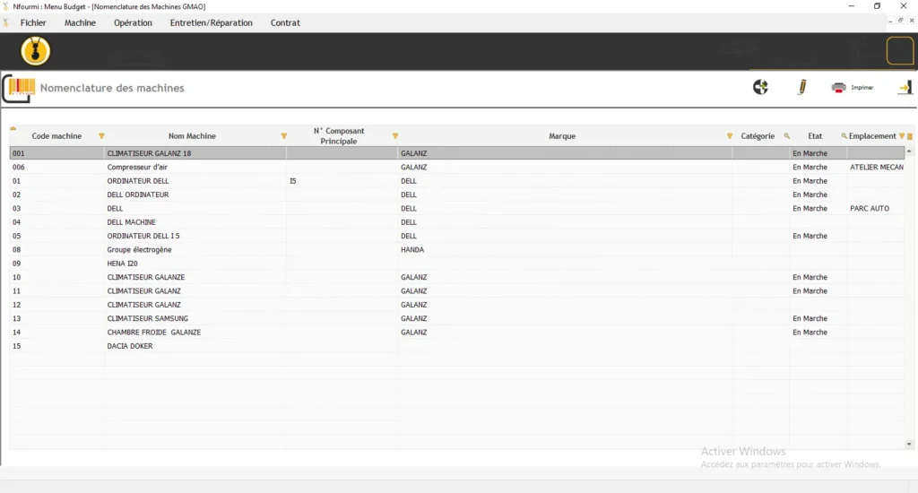Click N° Composant Principale column header
This screenshot has height=493, width=918.
[338, 136]
